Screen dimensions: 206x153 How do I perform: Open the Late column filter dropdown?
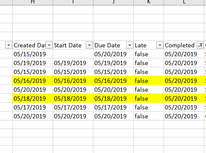(x=160, y=45)
